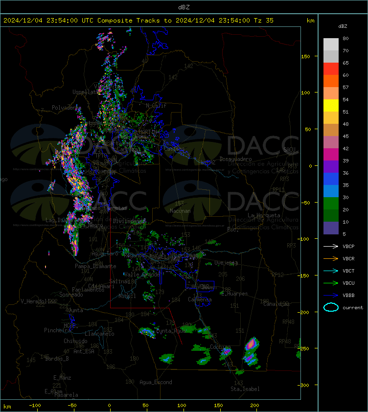Image resolution: width=368 pixels, height=412 pixels.
Task: Click the 'Valle_Grande' place label
Action: pos(142,275)
